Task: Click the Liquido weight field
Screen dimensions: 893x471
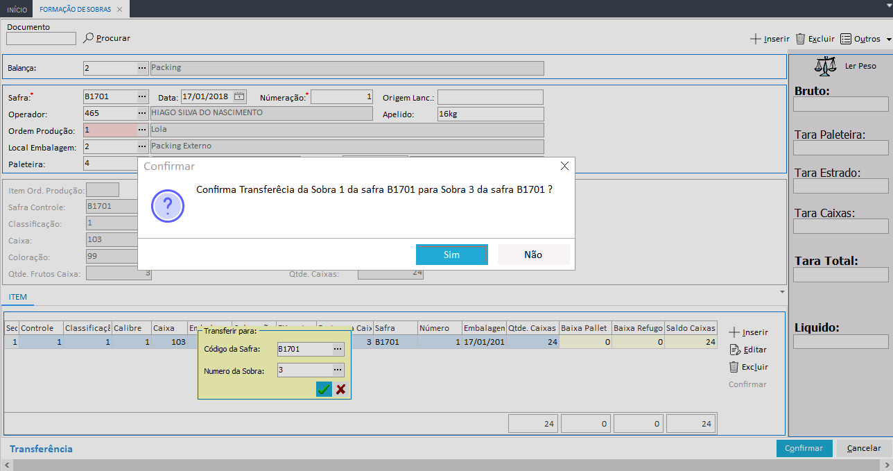Action: click(x=840, y=341)
